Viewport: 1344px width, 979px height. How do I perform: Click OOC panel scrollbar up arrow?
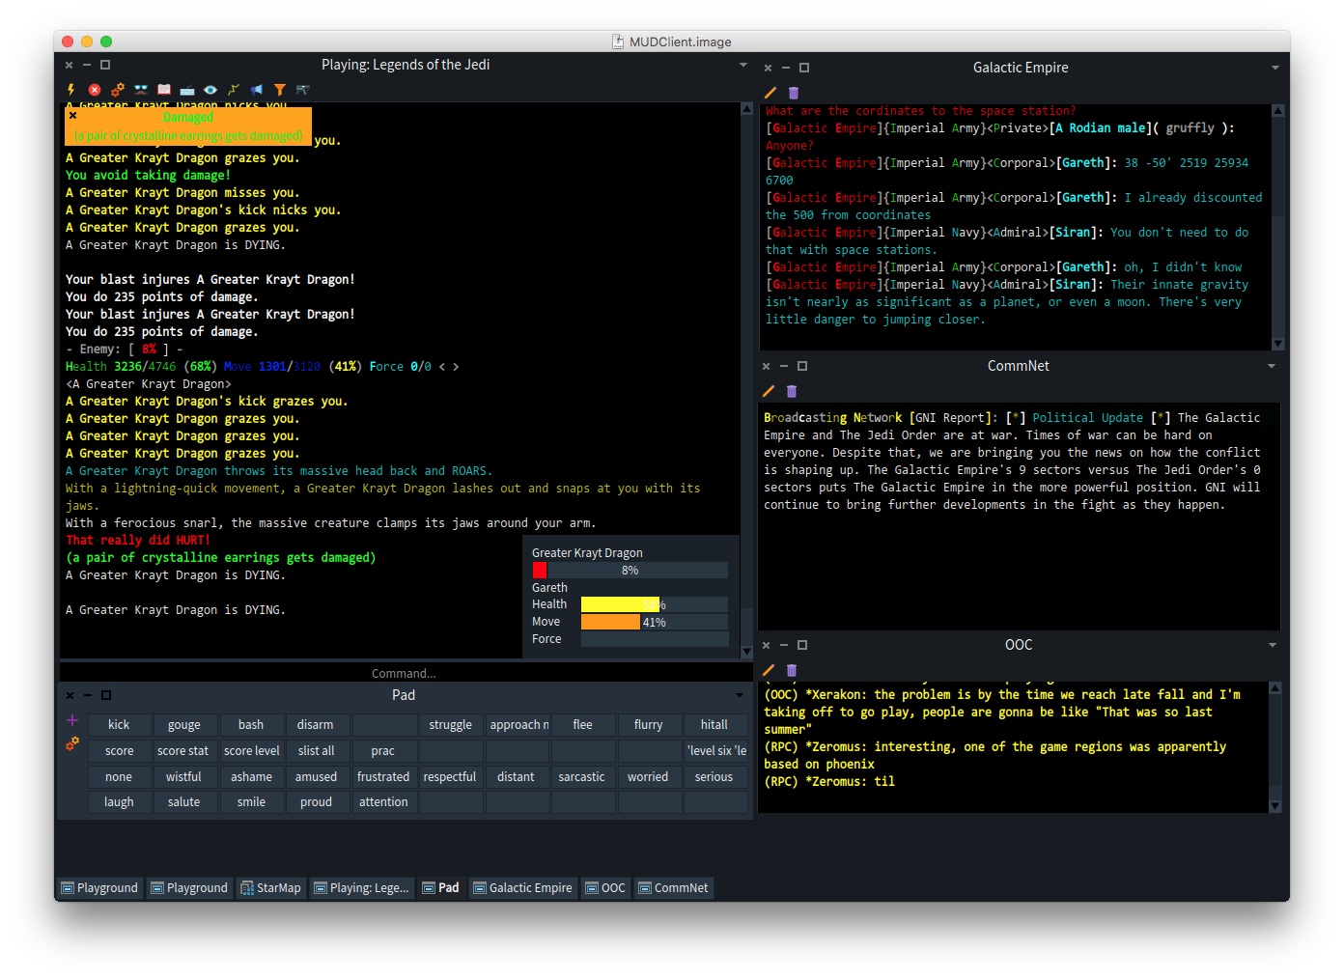click(1275, 687)
